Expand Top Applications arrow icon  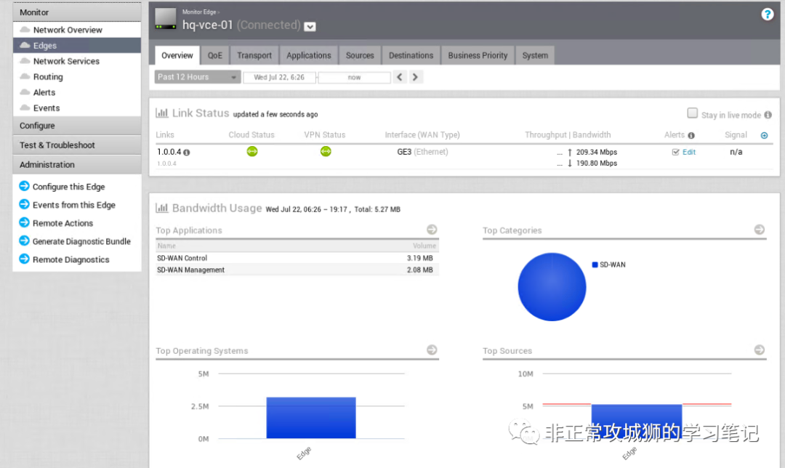(432, 229)
